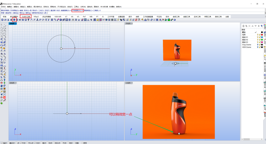The height and width of the screenshot is (144, 266).
Task: Click the red M icon in left sidebar
Action: point(4,97)
